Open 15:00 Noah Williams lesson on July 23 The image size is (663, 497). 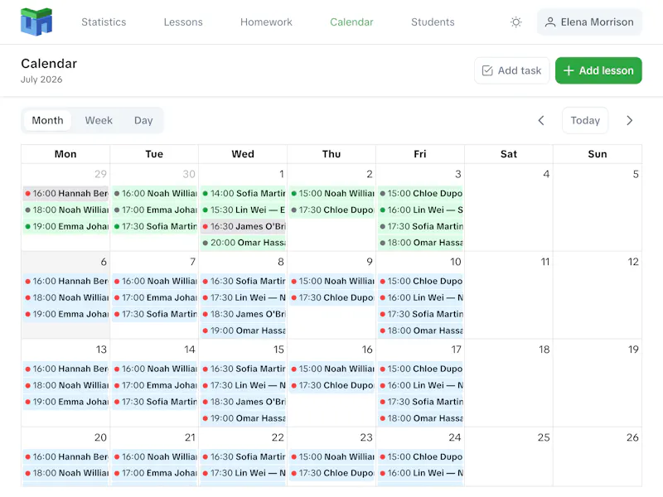pyautogui.click(x=332, y=457)
